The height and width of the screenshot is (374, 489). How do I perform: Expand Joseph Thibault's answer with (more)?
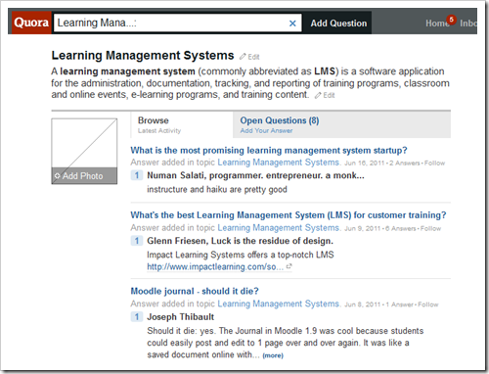click(x=273, y=355)
